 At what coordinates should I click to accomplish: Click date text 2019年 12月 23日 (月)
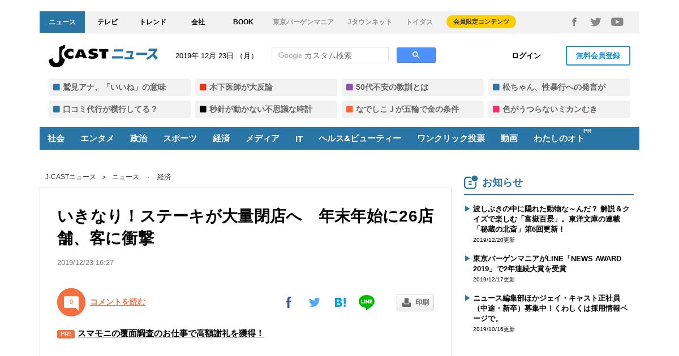(x=216, y=55)
